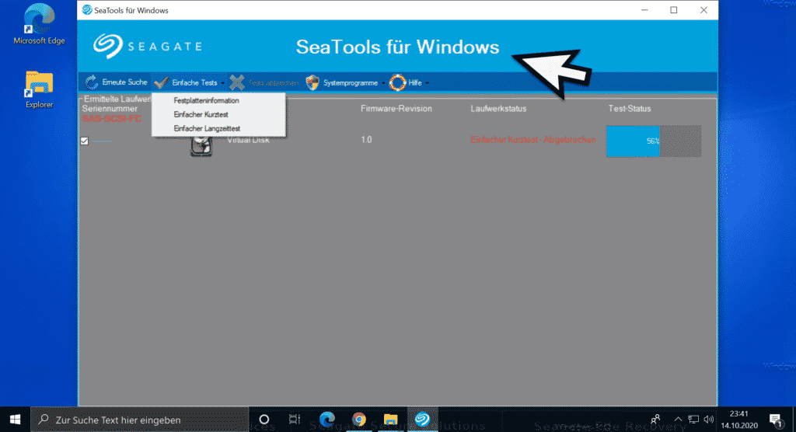
Task: Click the Systemprogramme toolbar label
Action: pyautogui.click(x=351, y=82)
